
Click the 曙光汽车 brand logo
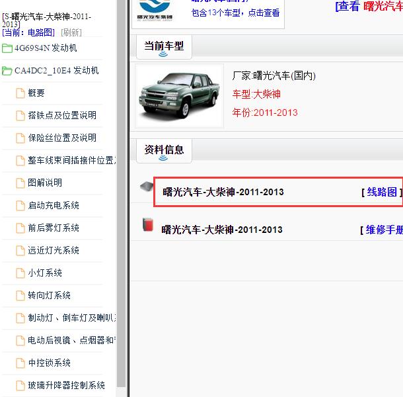click(x=155, y=10)
